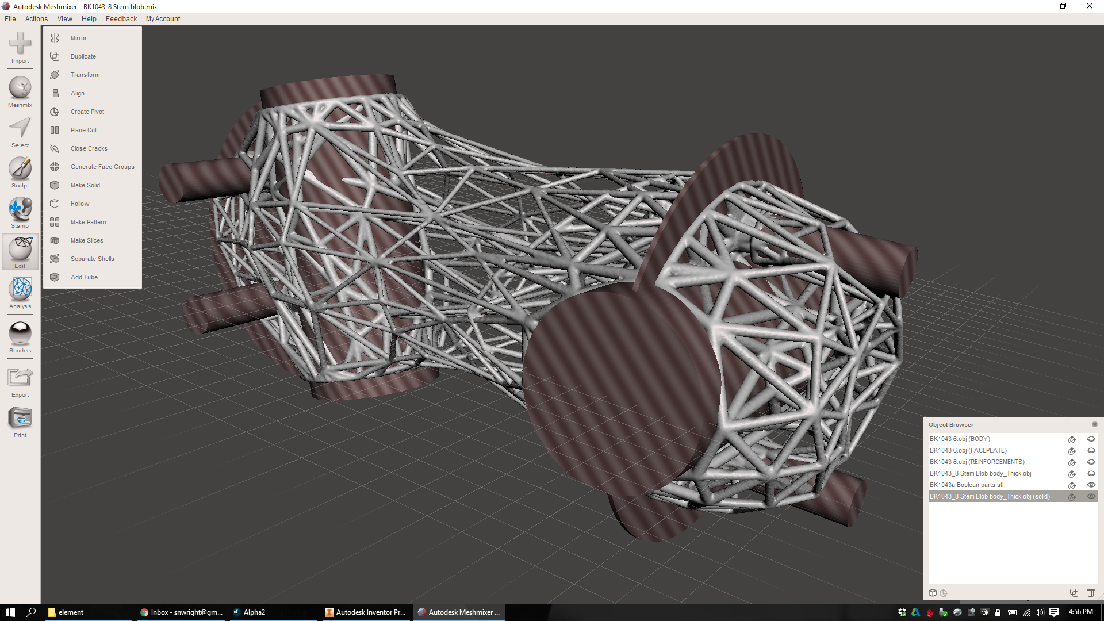Activate the Sculpt brush tool
This screenshot has width=1104, height=621.
[20, 169]
